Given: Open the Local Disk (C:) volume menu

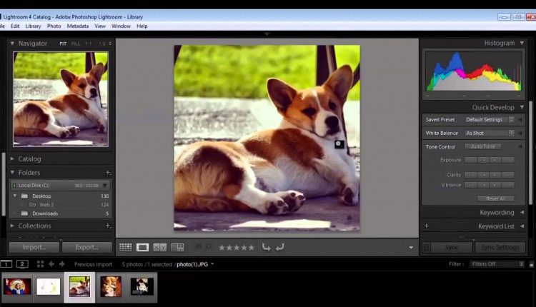Looking at the screenshot, I should 105,186.
